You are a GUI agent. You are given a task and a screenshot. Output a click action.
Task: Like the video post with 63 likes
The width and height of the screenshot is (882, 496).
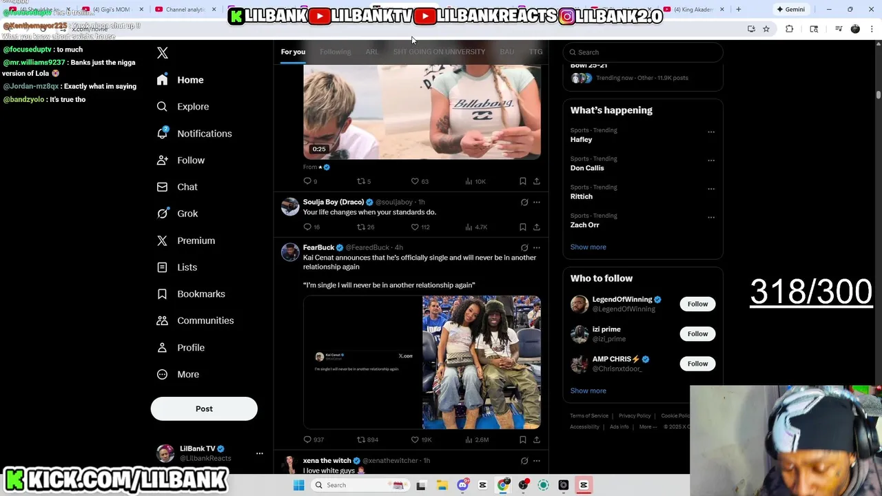point(419,181)
